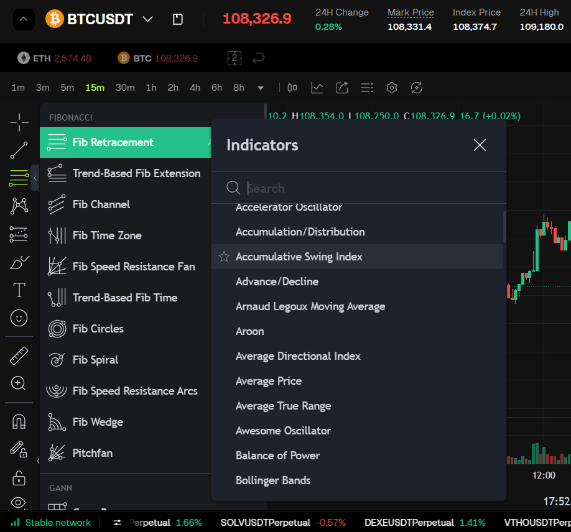Click the Indicators list scrollbar
The width and height of the screenshot is (571, 532).
point(504,227)
